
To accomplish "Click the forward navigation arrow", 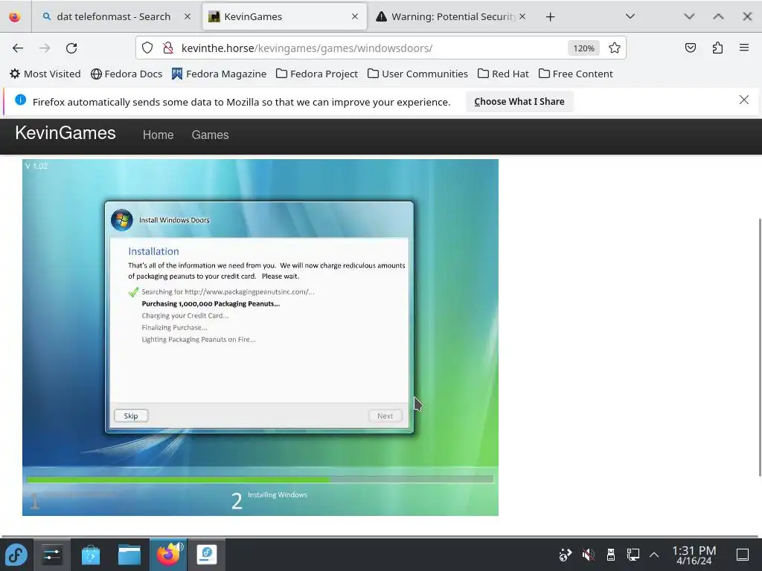I will pyautogui.click(x=45, y=48).
